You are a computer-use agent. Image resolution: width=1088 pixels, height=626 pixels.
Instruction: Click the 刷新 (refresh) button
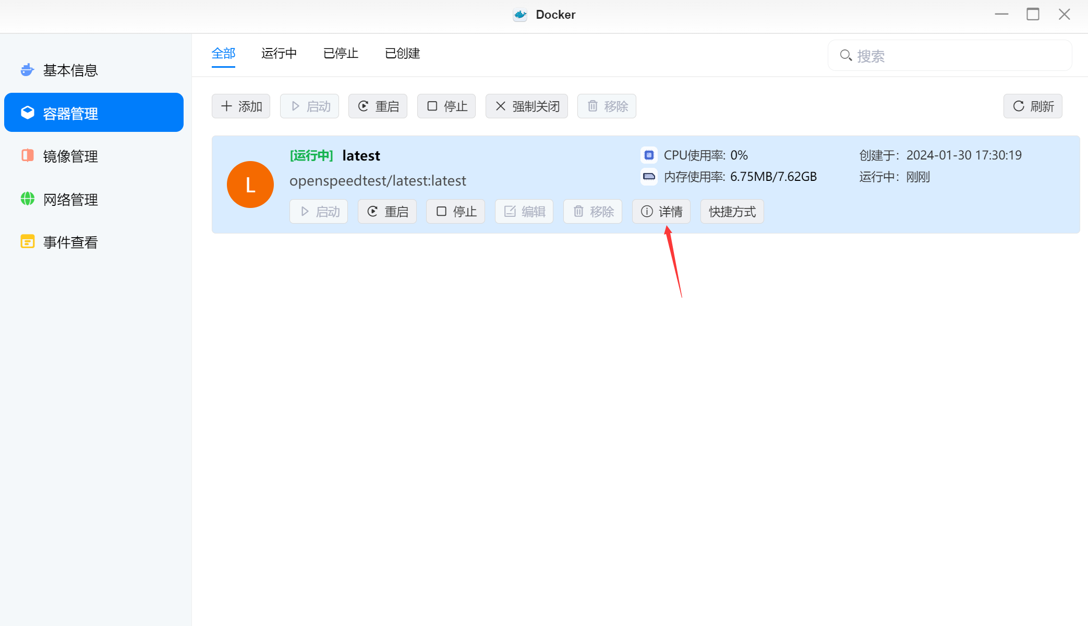(1033, 106)
